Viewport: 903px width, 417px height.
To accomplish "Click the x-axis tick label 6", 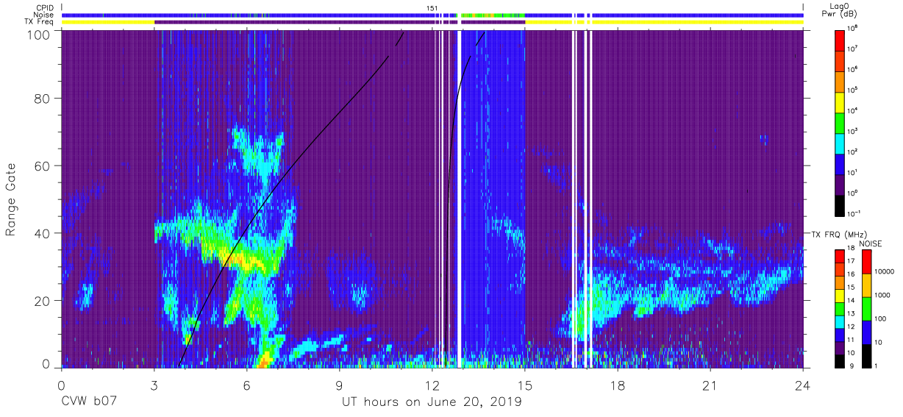I will click(x=247, y=385).
